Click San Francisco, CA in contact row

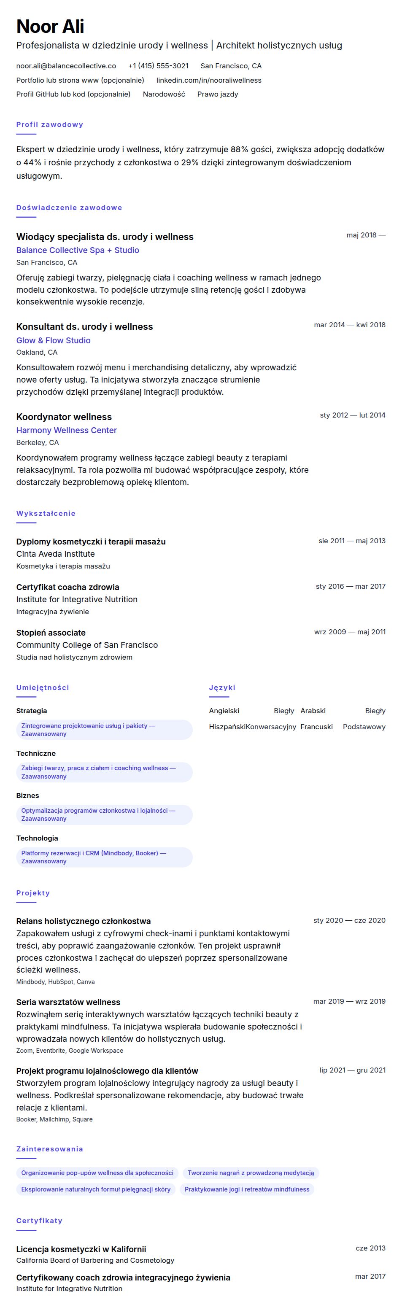[x=231, y=66]
